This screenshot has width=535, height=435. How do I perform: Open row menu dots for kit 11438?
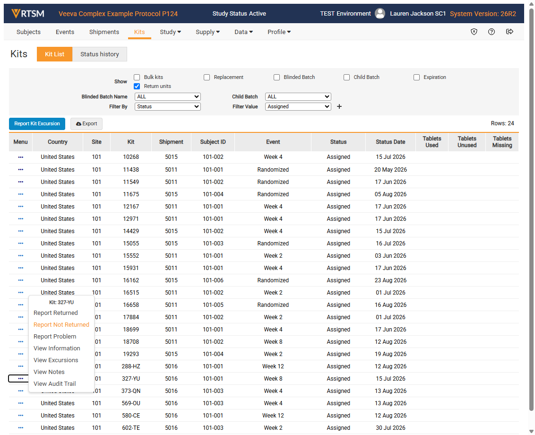(21, 170)
